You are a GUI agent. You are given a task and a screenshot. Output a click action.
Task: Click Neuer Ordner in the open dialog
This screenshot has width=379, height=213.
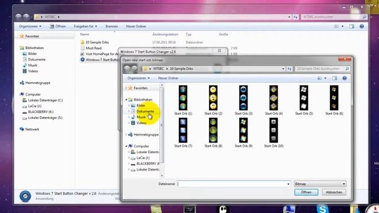(168, 78)
